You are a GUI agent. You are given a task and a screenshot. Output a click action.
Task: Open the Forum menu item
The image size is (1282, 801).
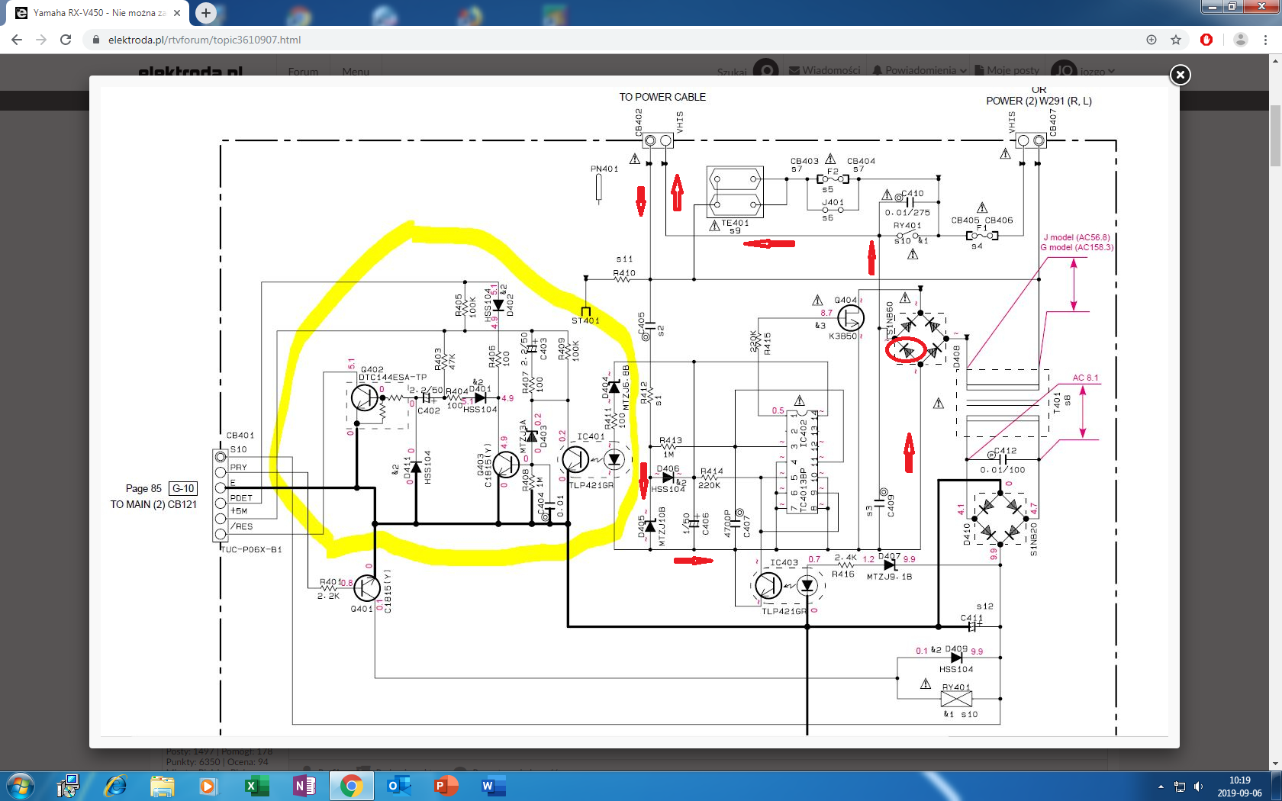303,72
